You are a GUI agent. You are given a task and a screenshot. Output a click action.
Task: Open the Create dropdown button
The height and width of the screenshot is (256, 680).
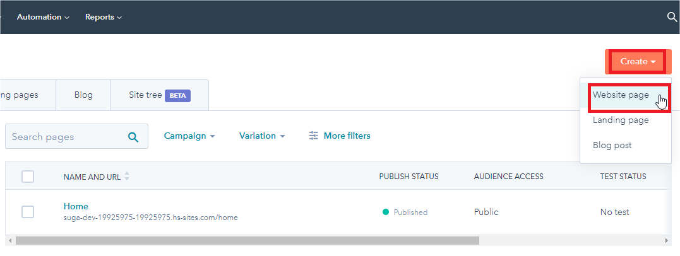click(x=638, y=61)
